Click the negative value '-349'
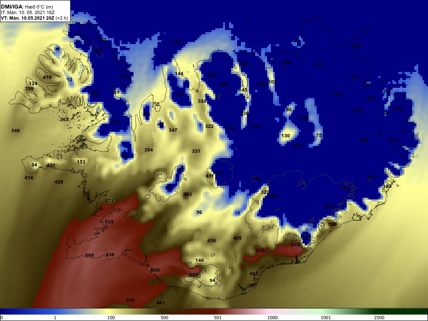Image resolution: width=428 pixels, height=321 pixels. click(337, 95)
